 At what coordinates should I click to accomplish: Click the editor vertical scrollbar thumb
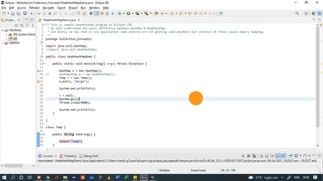317,77
